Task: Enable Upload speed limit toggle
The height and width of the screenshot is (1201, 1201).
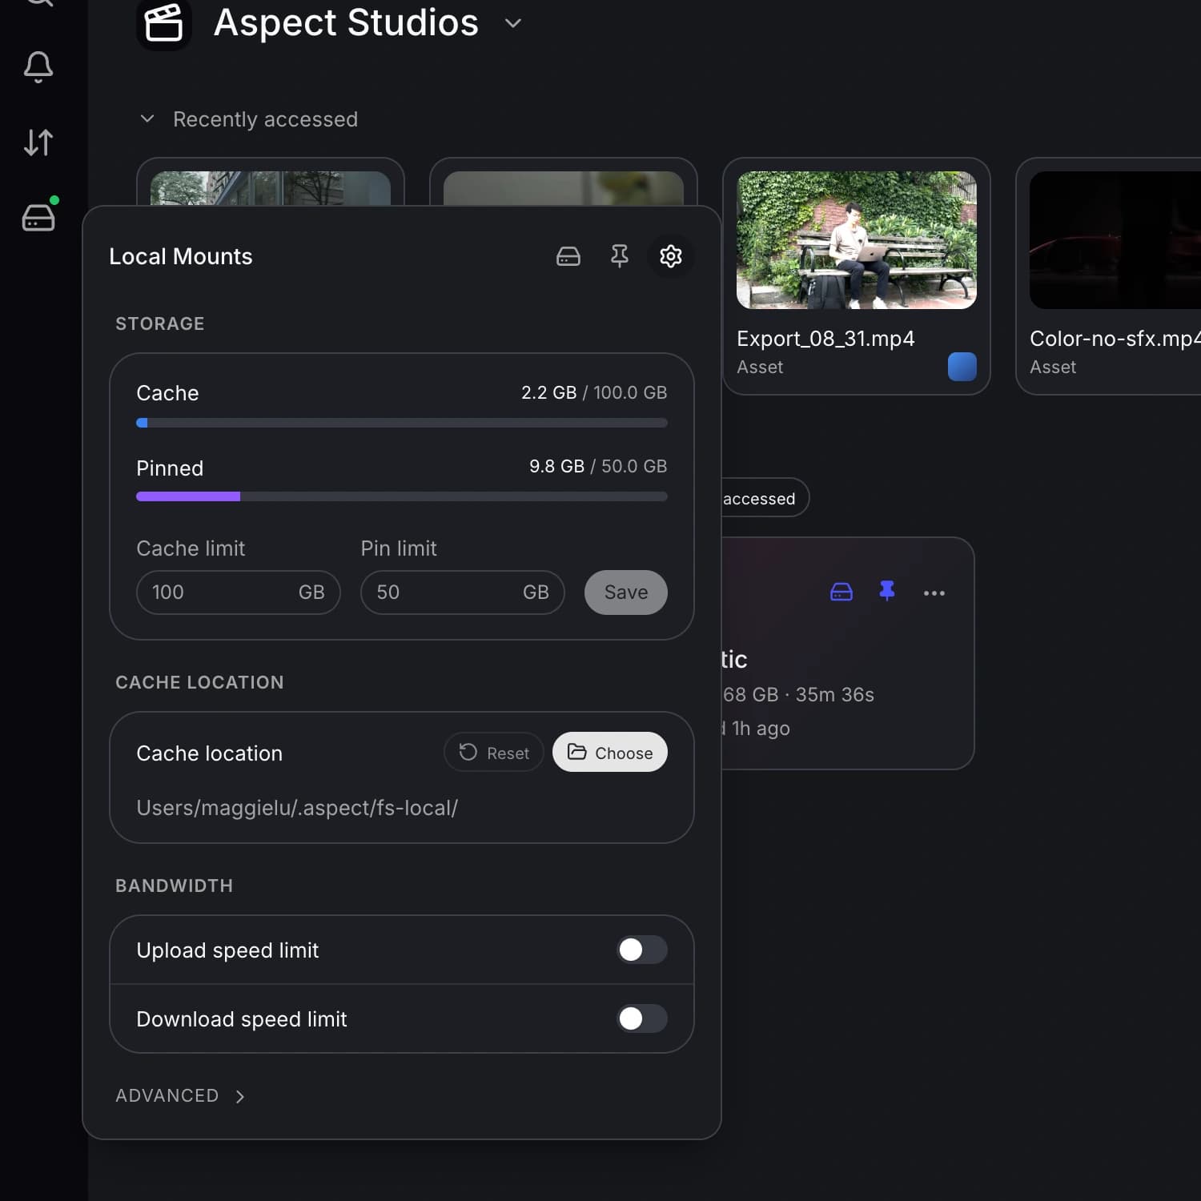Action: pos(642,950)
